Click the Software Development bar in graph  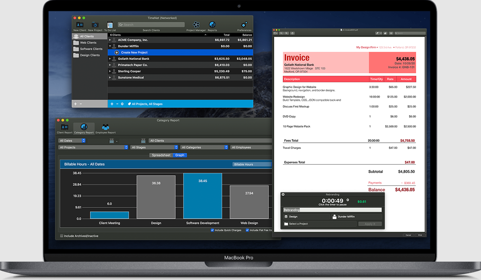(203, 196)
